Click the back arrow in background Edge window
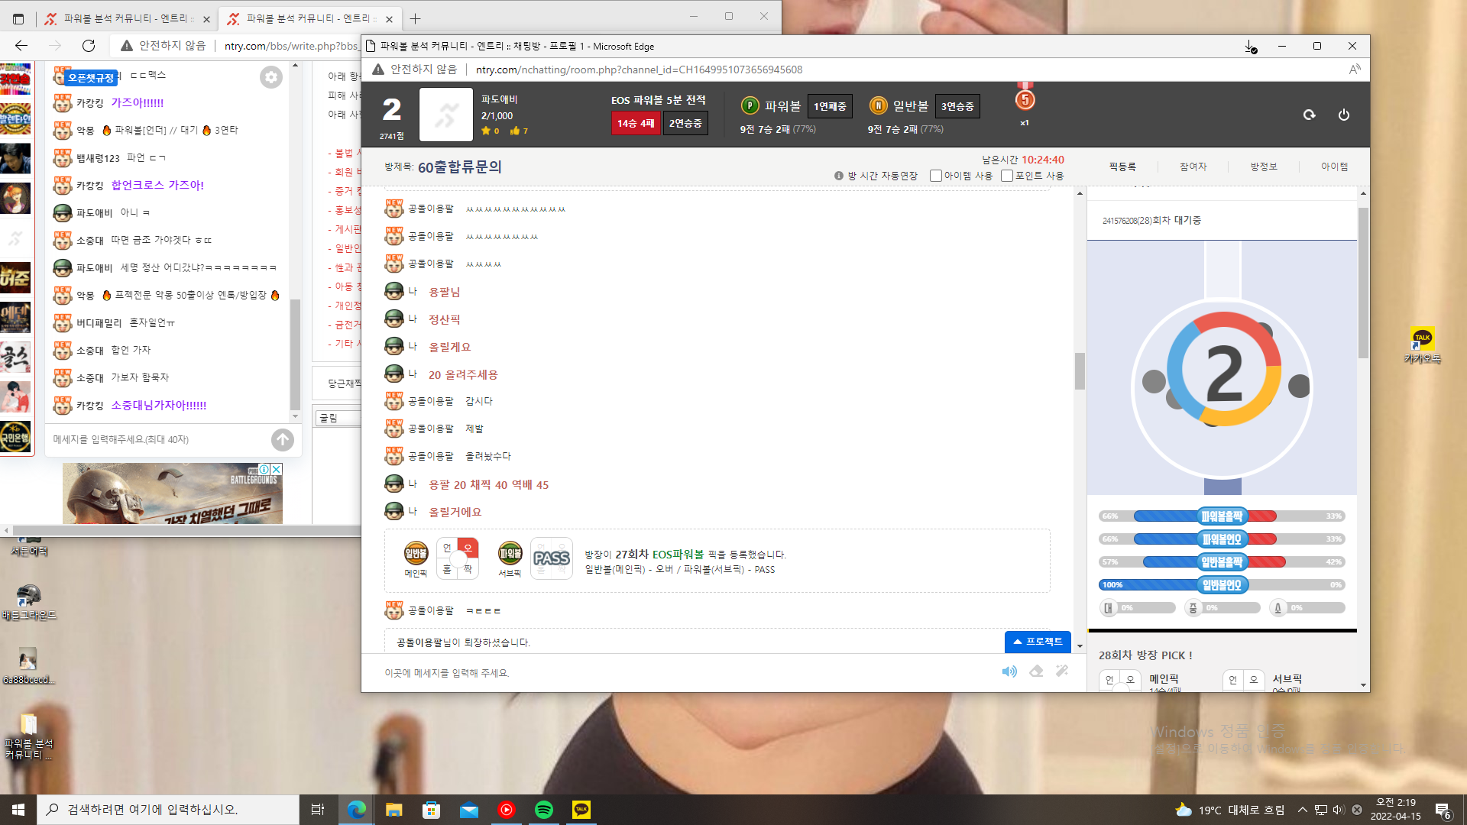1467x825 pixels. pyautogui.click(x=21, y=46)
